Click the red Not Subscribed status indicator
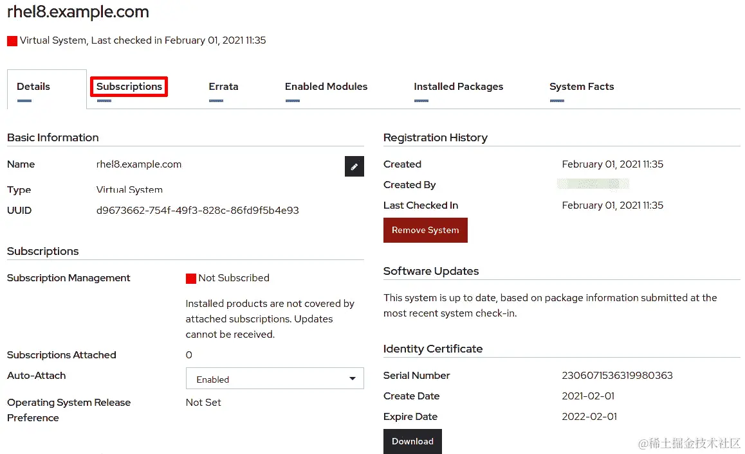Screen dimensions: 745x454 click(191, 278)
